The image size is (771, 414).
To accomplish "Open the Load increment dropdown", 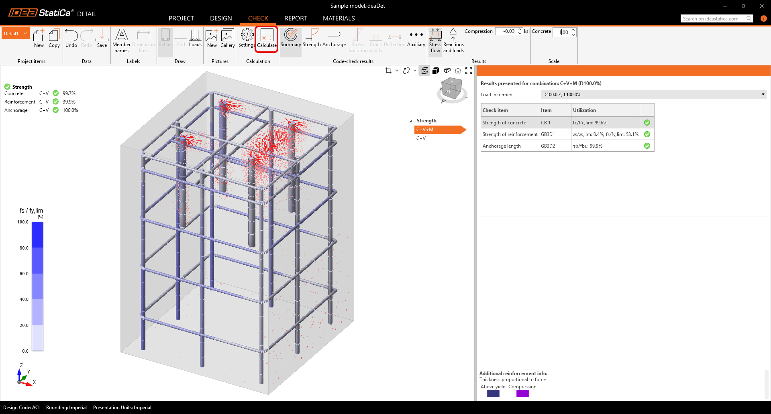I will tap(762, 94).
